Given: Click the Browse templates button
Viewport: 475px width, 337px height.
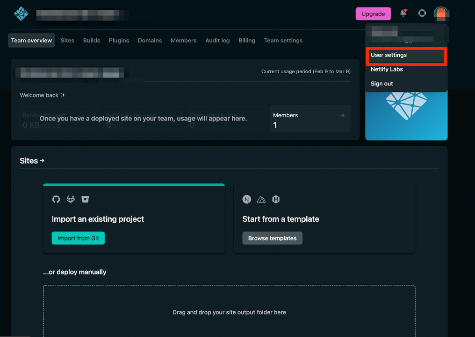Looking at the screenshot, I should (x=272, y=238).
